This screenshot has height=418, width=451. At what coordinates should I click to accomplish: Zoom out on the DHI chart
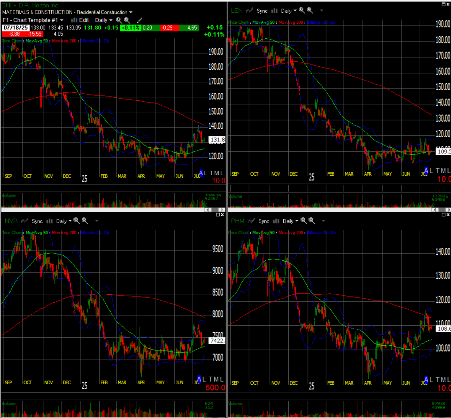127,20
